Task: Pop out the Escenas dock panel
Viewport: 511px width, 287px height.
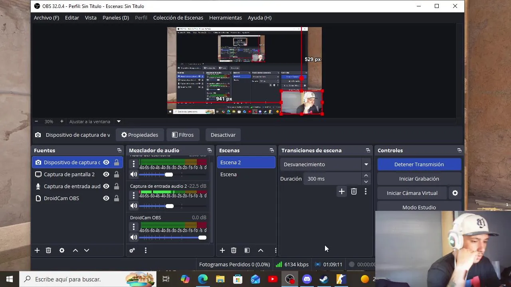Action: pos(272,150)
